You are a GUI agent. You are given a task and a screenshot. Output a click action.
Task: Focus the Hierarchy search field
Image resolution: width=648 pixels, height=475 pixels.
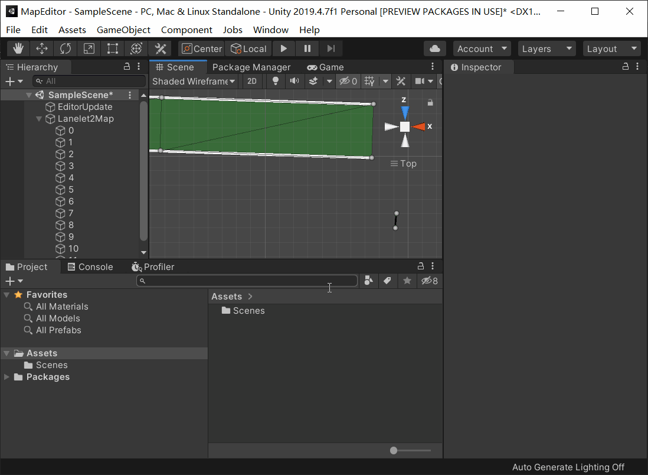coord(89,81)
